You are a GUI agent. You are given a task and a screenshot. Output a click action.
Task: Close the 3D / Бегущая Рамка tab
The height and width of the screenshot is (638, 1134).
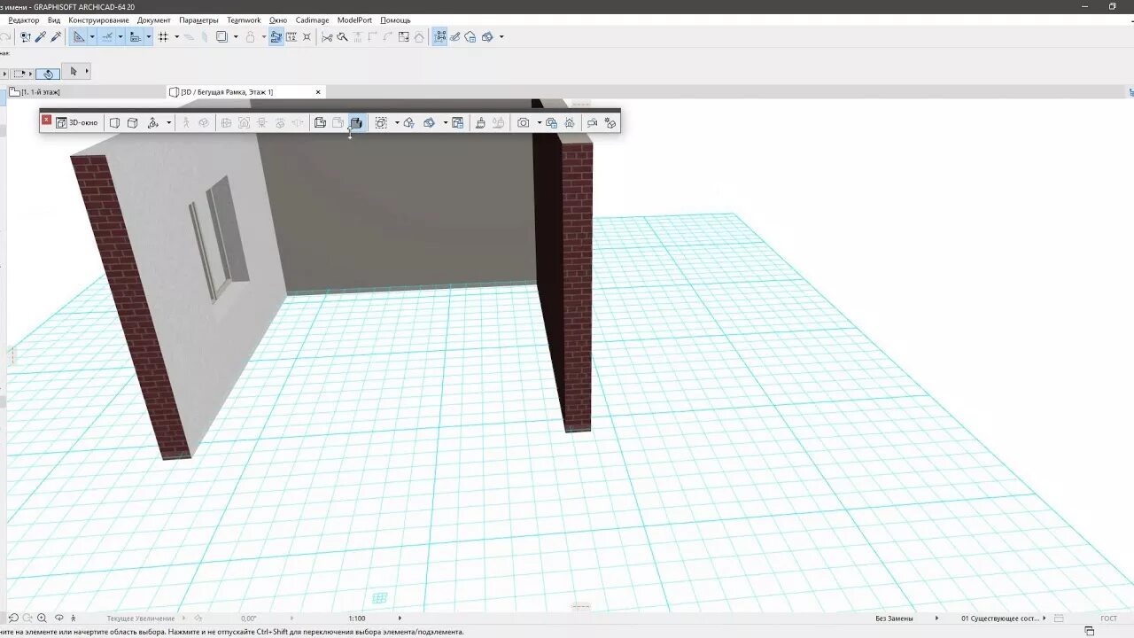(318, 92)
